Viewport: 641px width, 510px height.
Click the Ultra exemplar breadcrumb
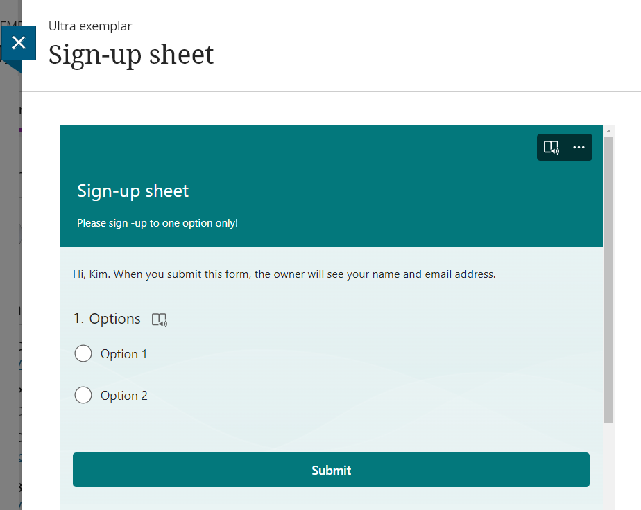point(89,26)
